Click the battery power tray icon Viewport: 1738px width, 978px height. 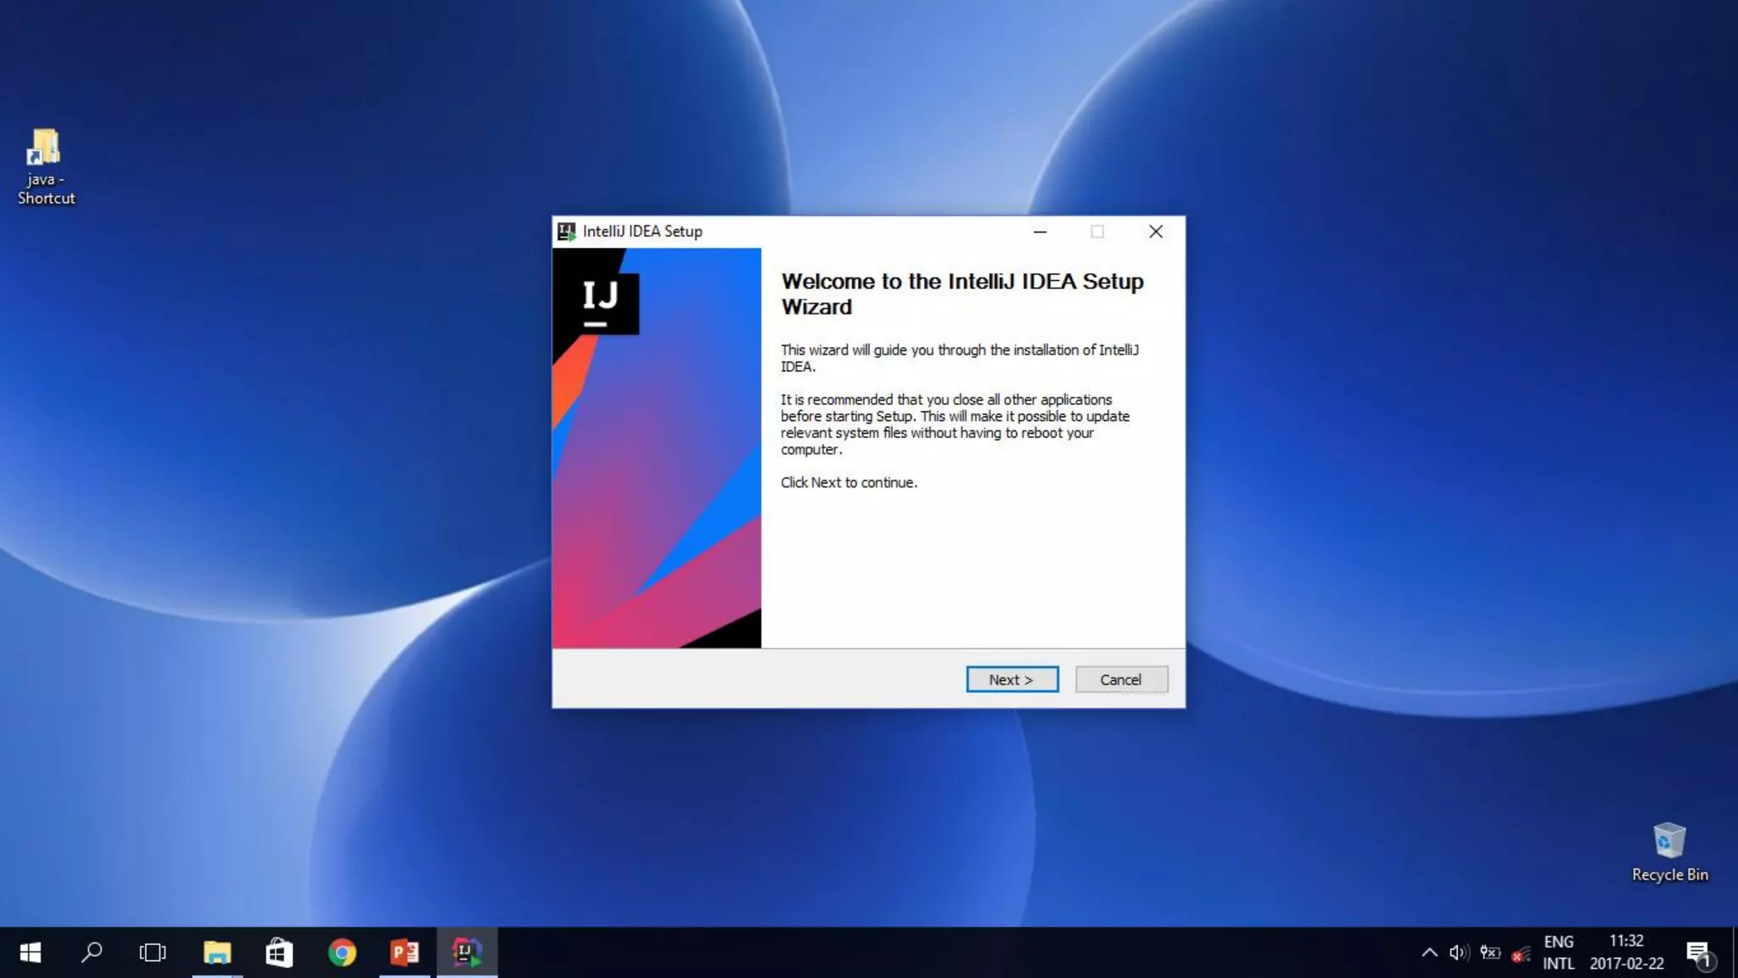[1490, 953]
